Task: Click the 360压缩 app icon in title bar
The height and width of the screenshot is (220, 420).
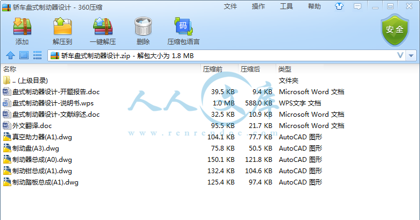Action: 6,7
